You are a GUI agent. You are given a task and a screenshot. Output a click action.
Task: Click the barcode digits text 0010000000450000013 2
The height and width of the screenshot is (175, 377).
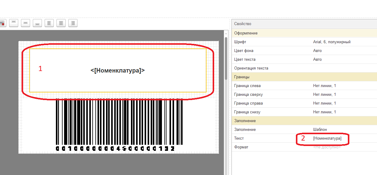pyautogui.click(x=115, y=149)
